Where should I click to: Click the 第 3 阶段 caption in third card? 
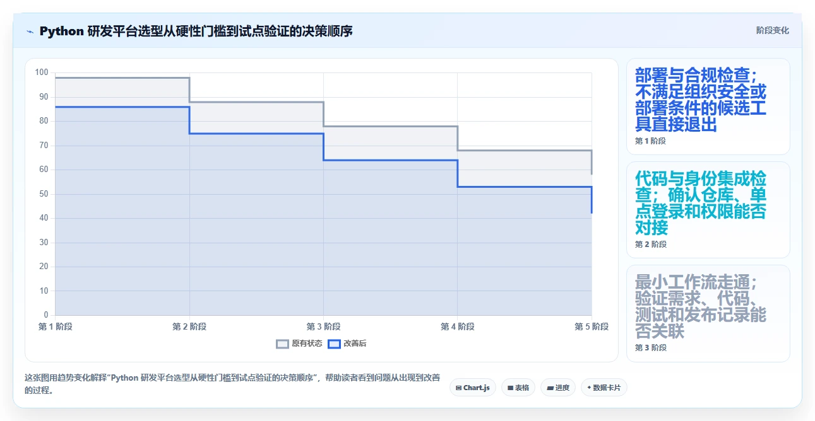[x=650, y=348]
